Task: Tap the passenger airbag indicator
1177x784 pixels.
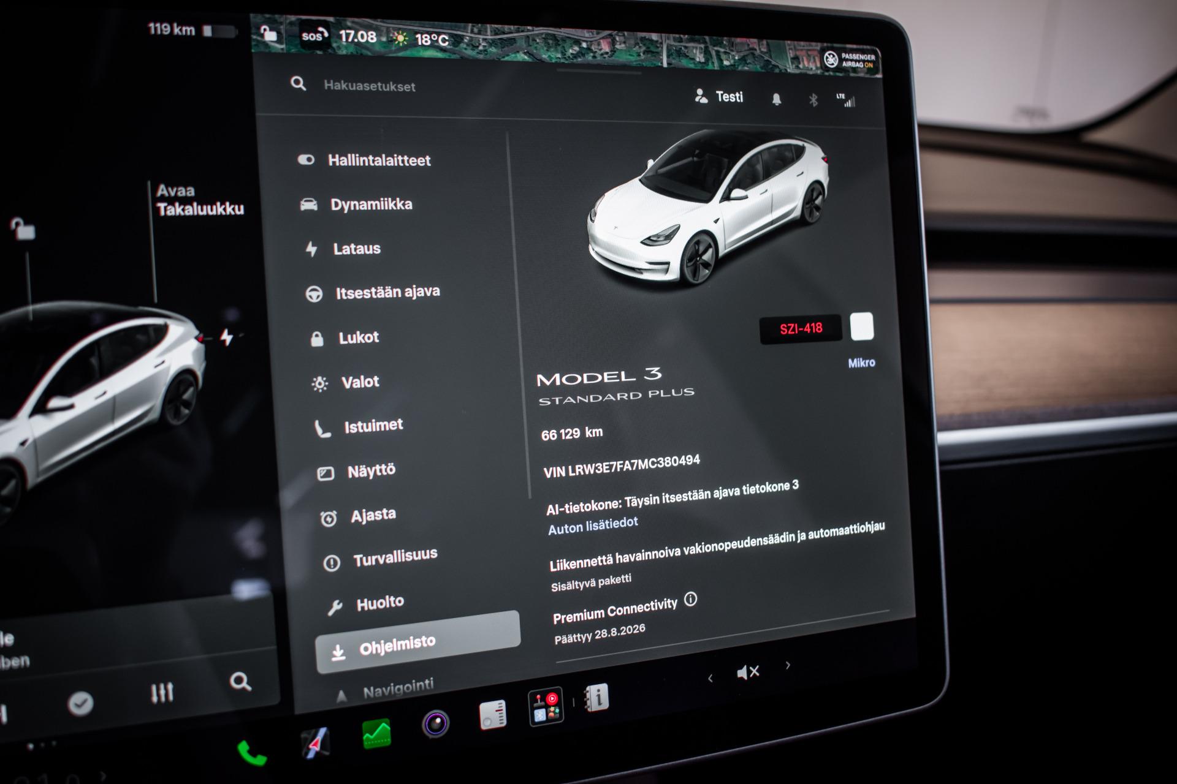Action: (850, 59)
